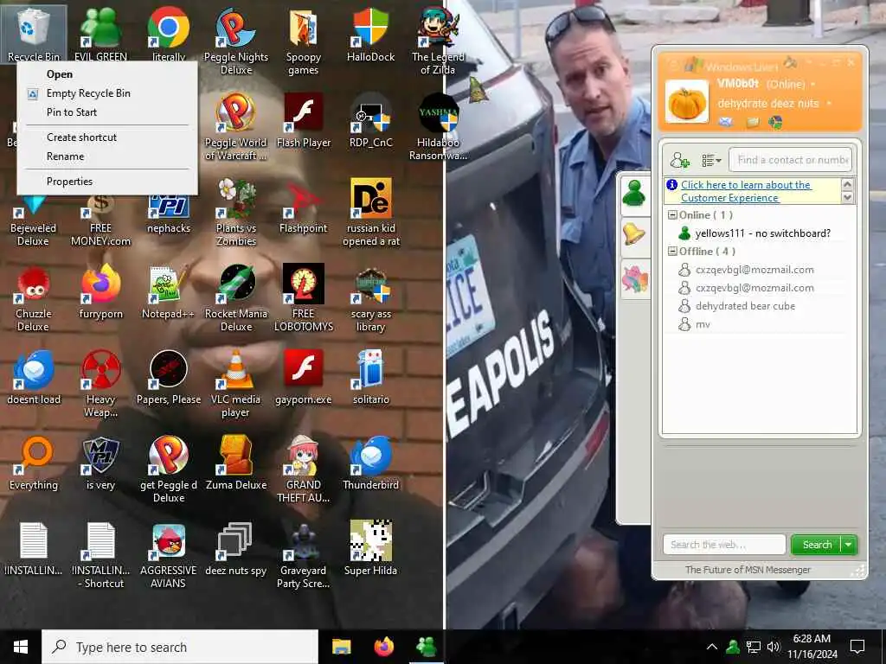Open the Search button dropdown arrow
The image size is (886, 664).
[849, 545]
